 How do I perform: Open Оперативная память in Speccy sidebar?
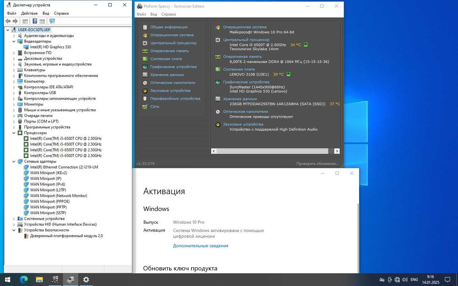coord(169,51)
